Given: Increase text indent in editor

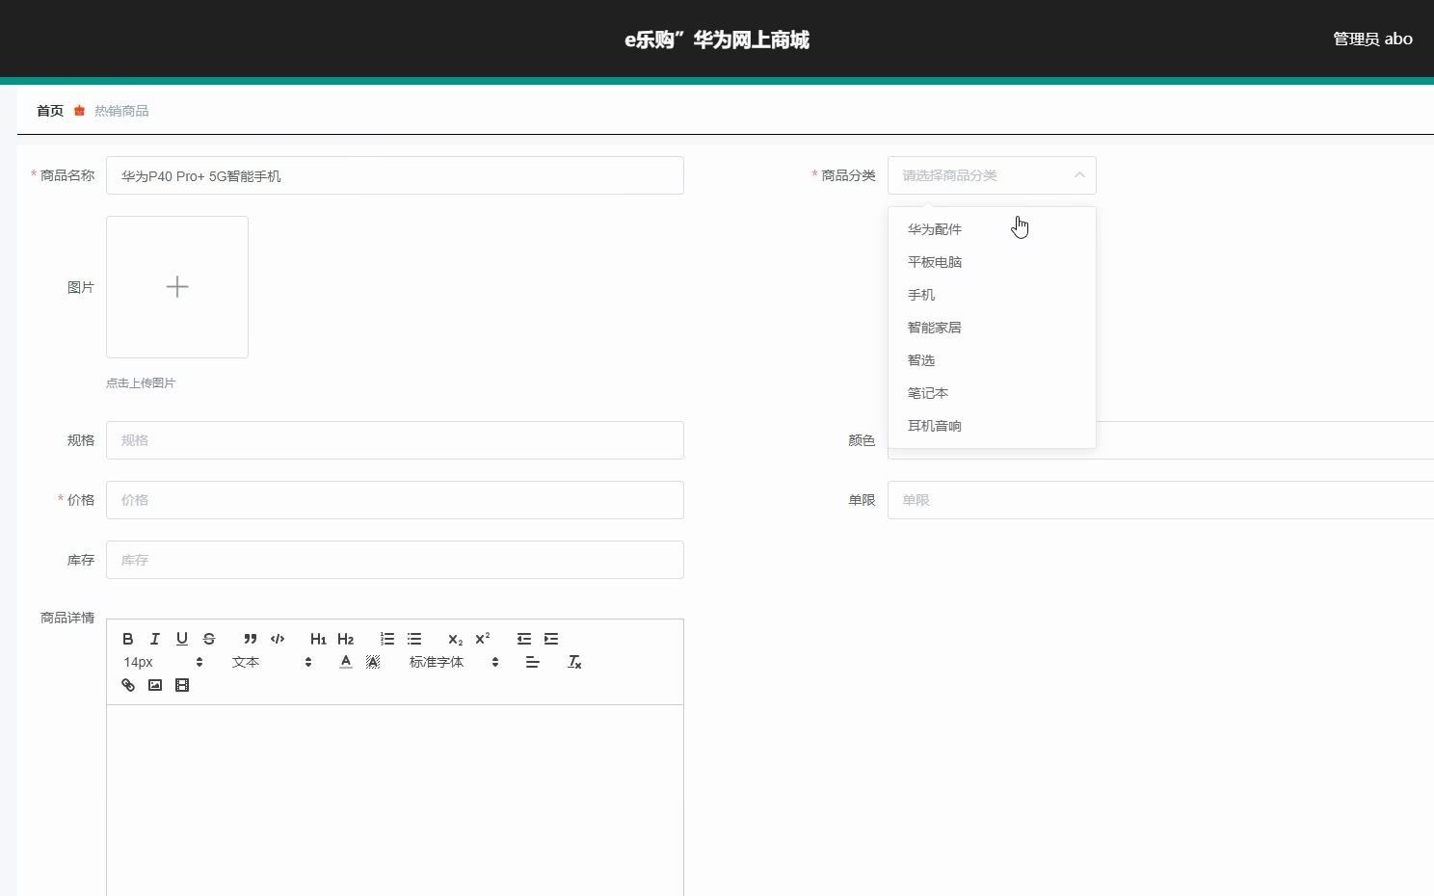Looking at the screenshot, I should [x=551, y=639].
